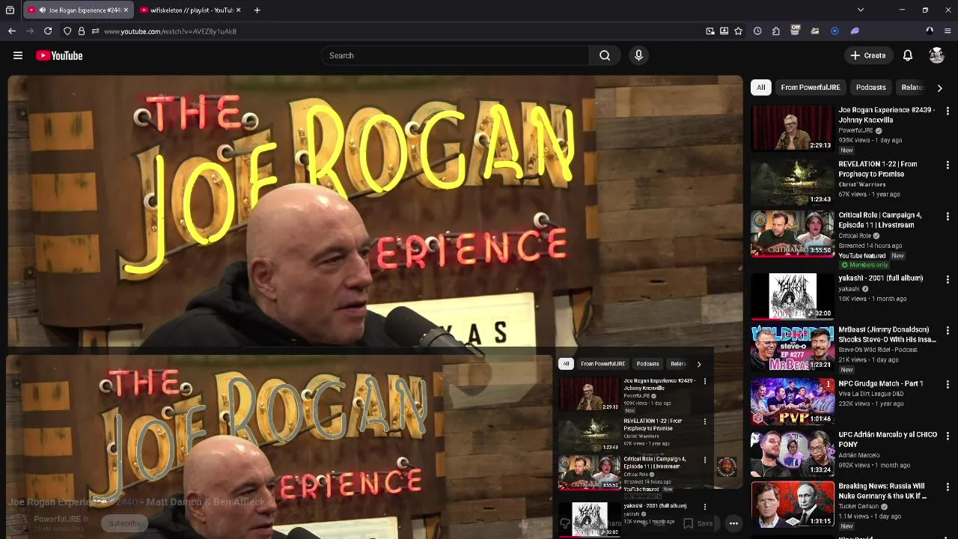Click the Adrián Marcelo channel name
958x539 pixels.
click(858, 455)
